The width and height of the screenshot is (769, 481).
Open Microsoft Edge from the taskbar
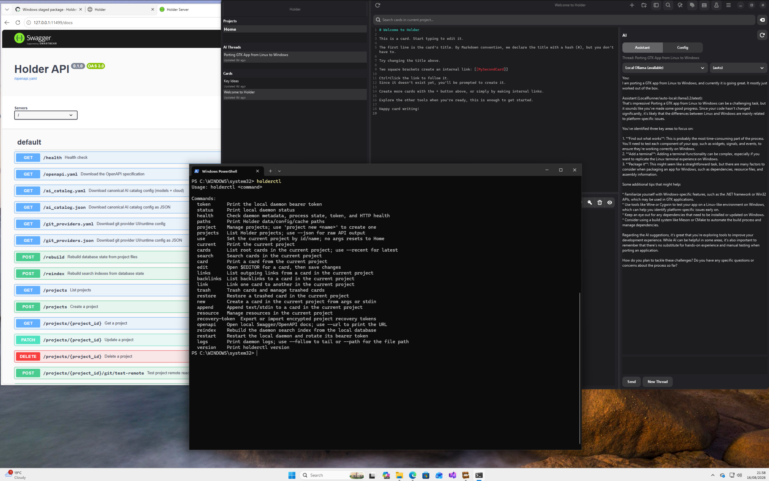(x=412, y=475)
